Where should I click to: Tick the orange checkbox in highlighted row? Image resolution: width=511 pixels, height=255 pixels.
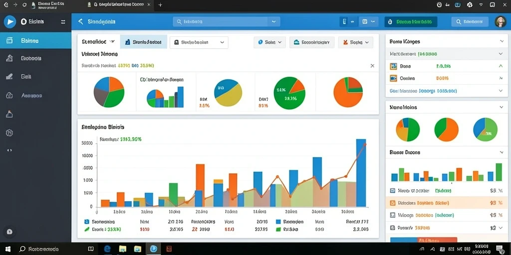point(393,203)
